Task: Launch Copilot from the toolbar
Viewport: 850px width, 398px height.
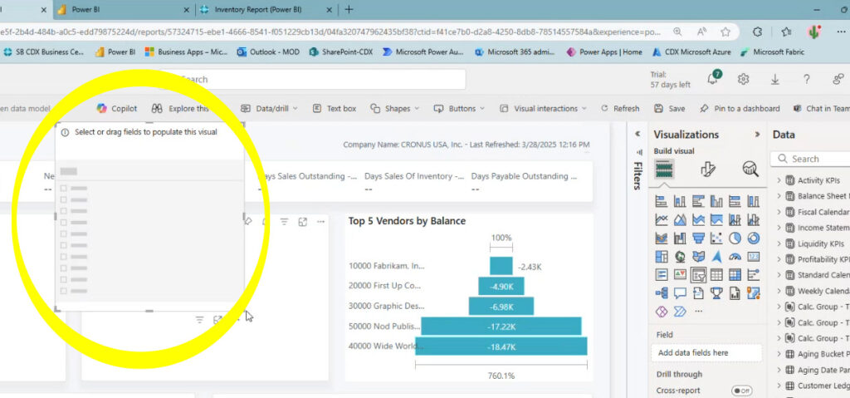Action: pos(117,109)
